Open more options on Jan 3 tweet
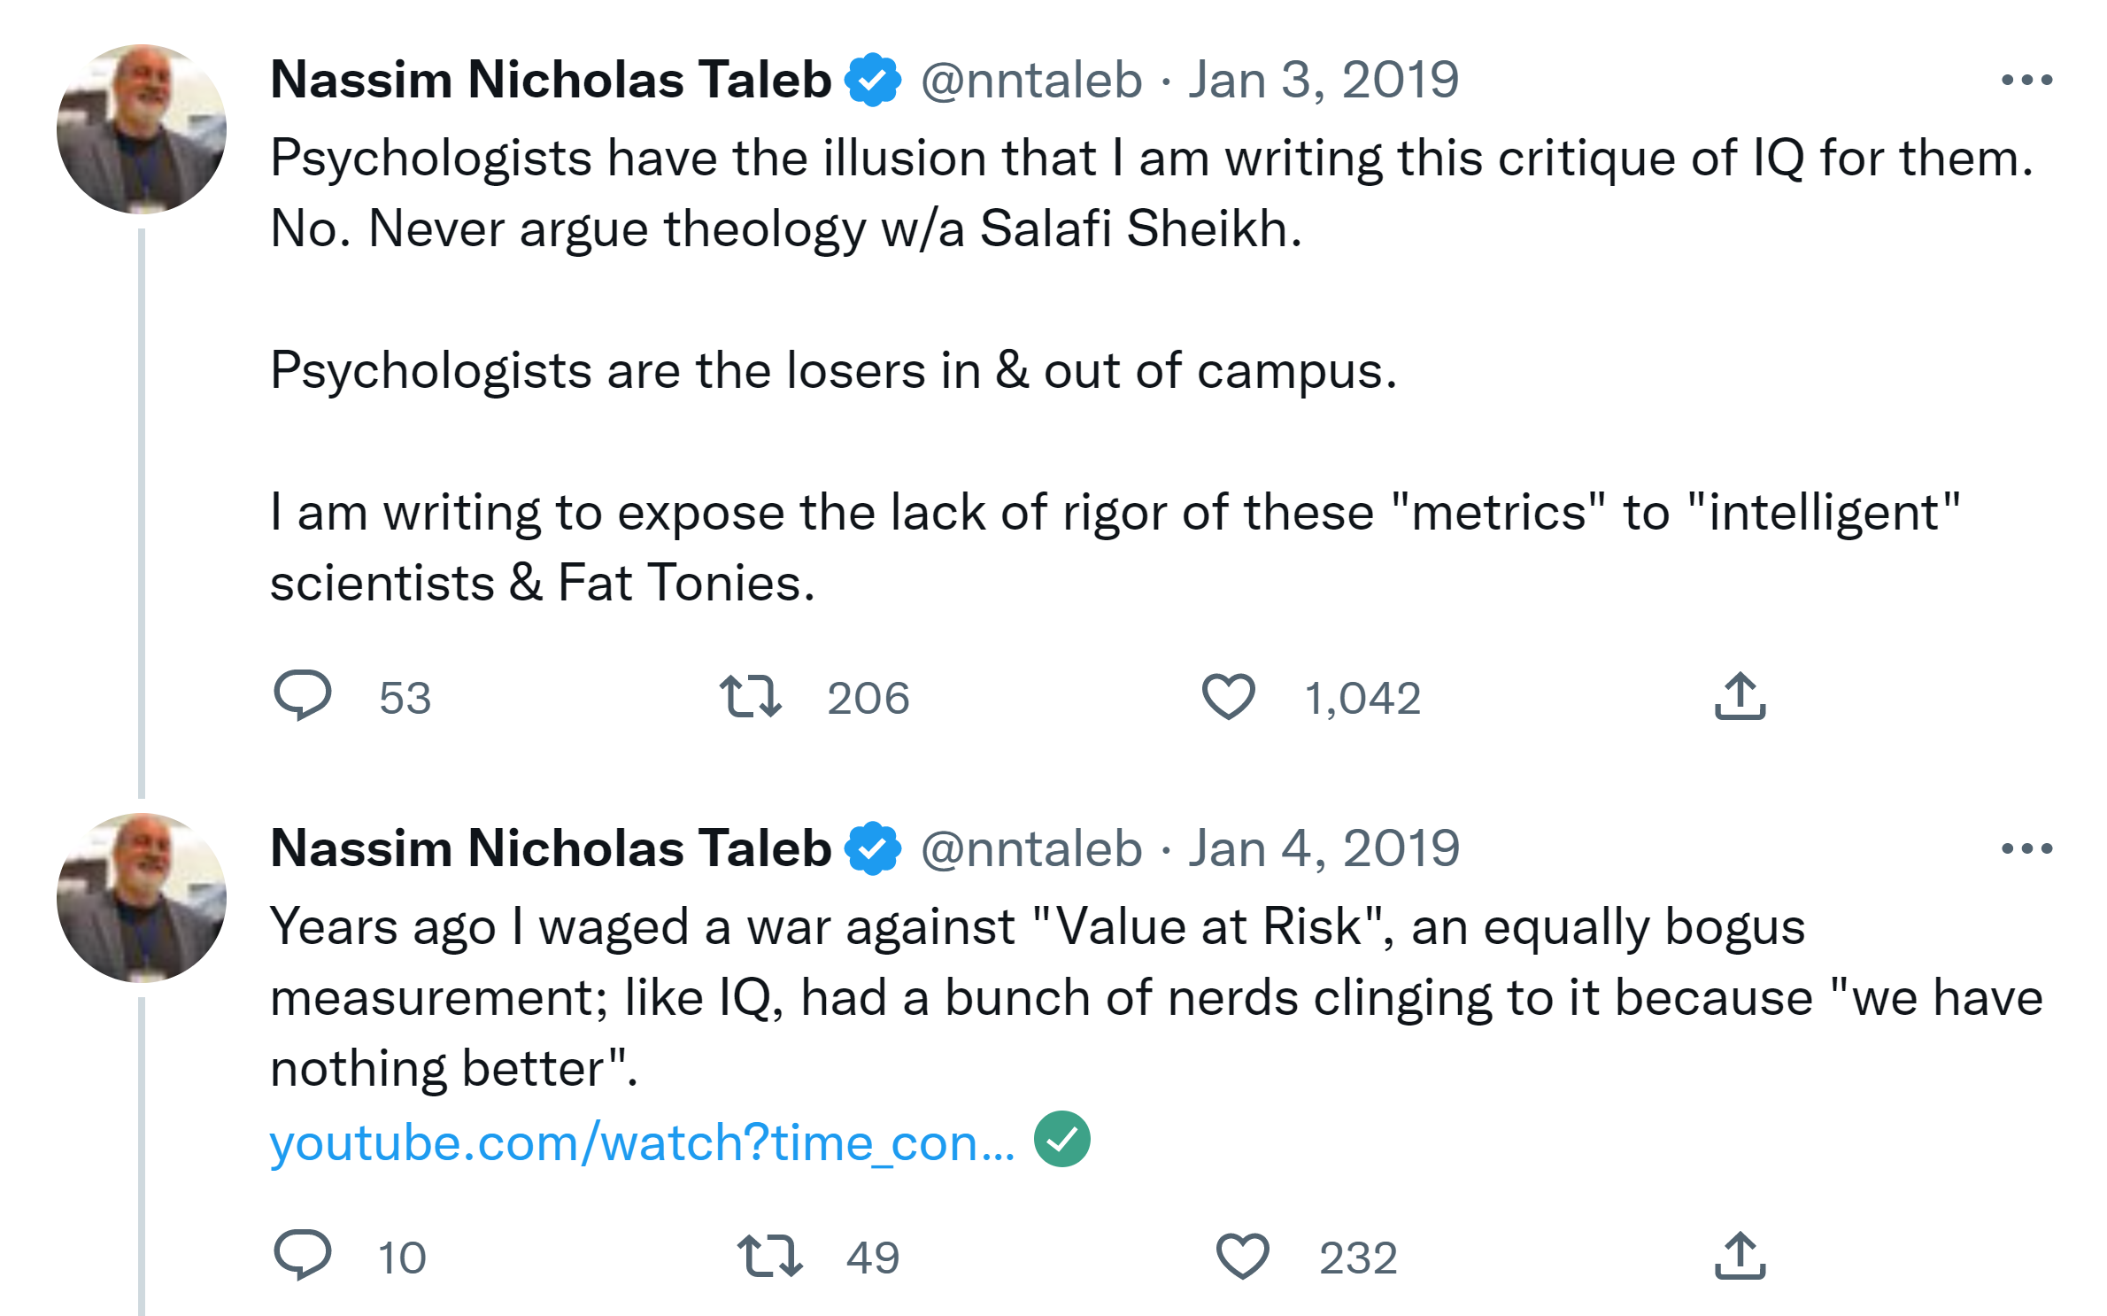Viewport: 2107px width, 1316px height. (2026, 81)
